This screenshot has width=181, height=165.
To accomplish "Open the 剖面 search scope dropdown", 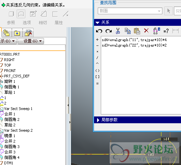I will (x=130, y=11).
